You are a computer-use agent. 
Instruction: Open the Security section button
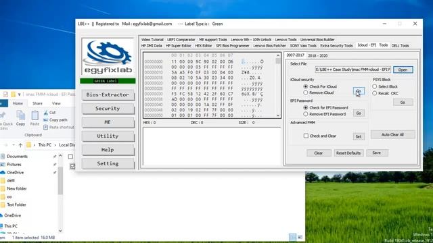tap(108, 109)
